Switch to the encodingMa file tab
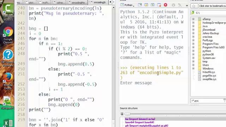This screenshot has height=127, width=226. 77,2
